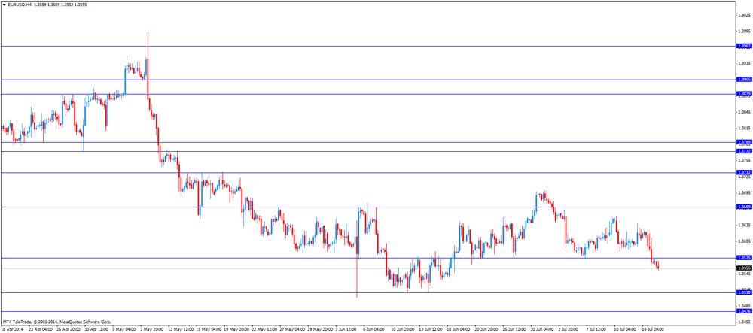Select the 1.3476 horizontal line price label
Viewport: 753px width, 333px height.
(745, 311)
